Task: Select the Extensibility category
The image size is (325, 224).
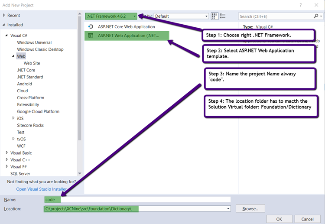Action: tap(28, 105)
